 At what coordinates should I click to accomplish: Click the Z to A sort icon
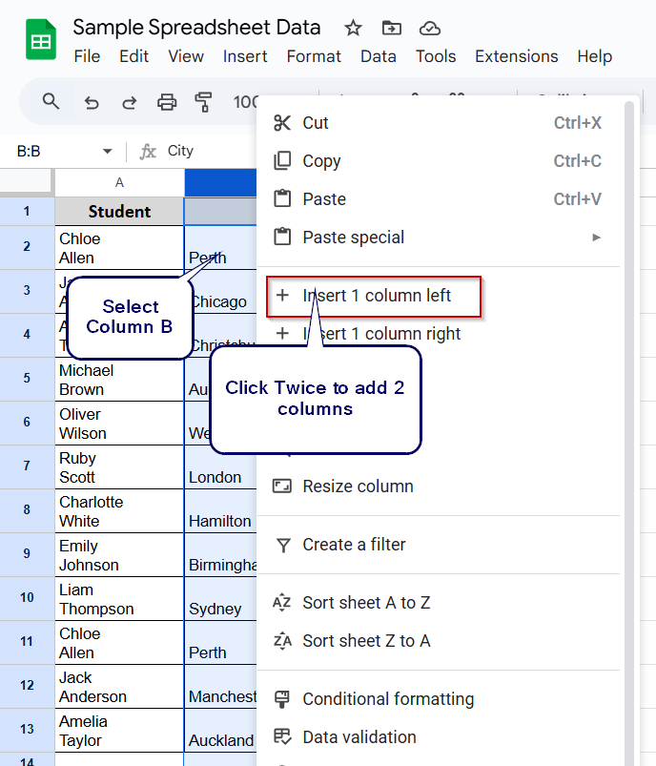(x=282, y=640)
